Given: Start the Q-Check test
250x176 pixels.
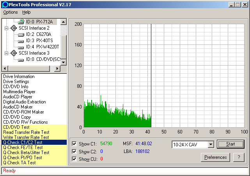Looking at the screenshot, I should tap(230, 144).
